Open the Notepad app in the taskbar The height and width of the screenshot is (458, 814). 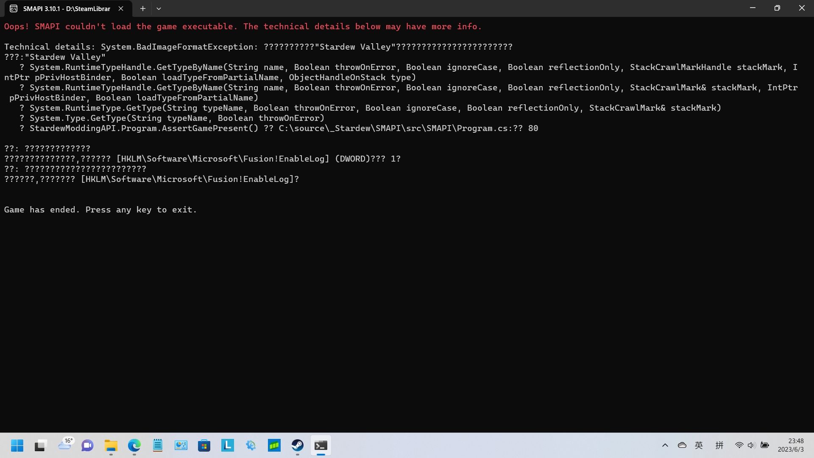coord(158,445)
